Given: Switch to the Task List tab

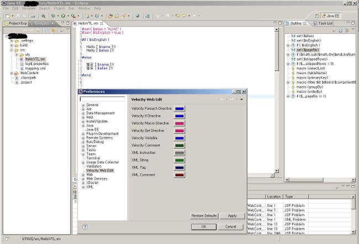Looking at the screenshot, I should click(323, 23).
